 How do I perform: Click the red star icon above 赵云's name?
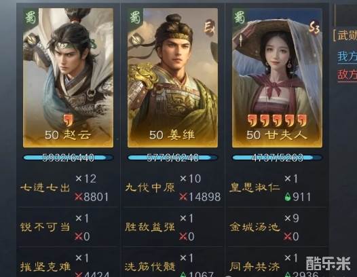point(68,120)
